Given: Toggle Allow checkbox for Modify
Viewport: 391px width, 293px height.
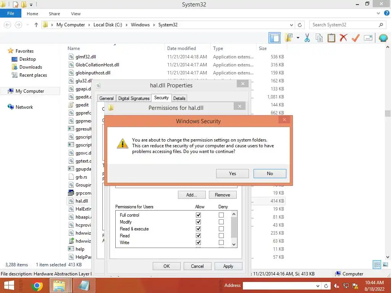Looking at the screenshot, I should (198, 222).
